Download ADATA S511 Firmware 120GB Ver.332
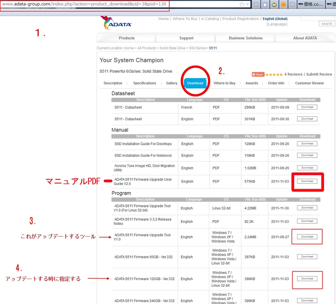This screenshot has width=336, height=304. [307, 279]
